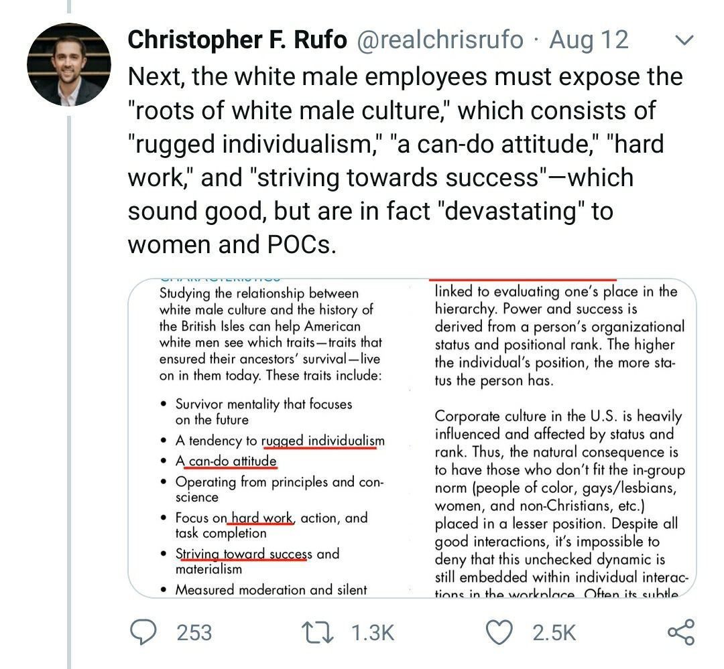Click the tweet text about "white male culture"

coord(396,160)
